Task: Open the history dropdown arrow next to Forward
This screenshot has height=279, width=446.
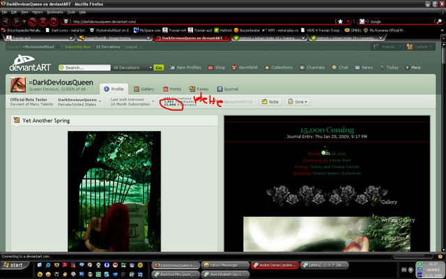Action: coord(24,22)
